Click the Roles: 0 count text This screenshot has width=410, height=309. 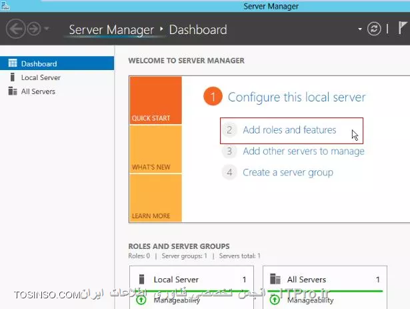tap(139, 256)
